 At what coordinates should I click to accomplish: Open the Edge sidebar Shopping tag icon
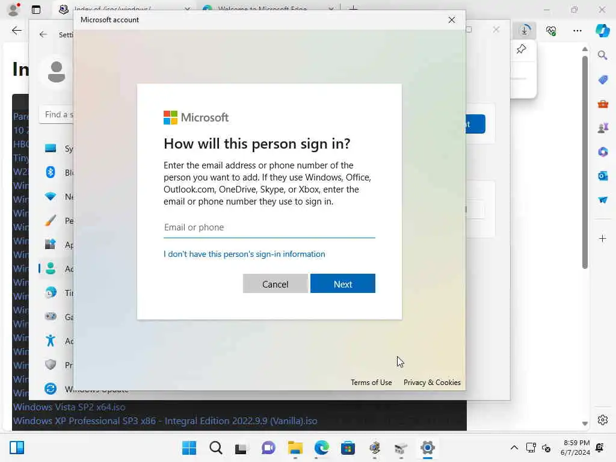pos(603,80)
